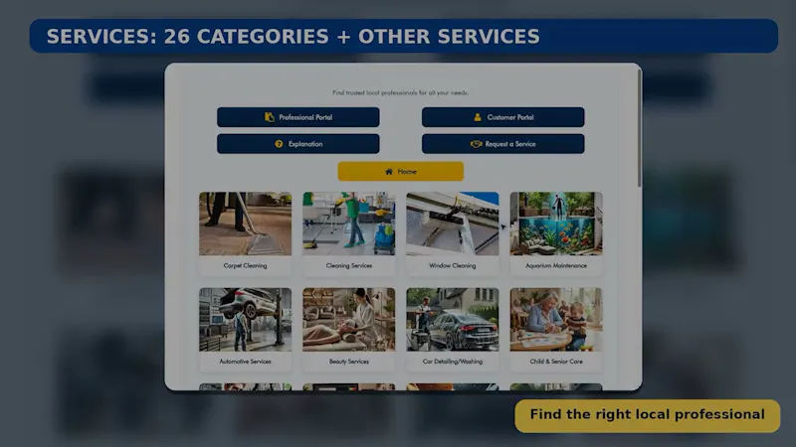The image size is (796, 447).
Task: Click the Customer Portal person icon
Action: [x=478, y=117]
